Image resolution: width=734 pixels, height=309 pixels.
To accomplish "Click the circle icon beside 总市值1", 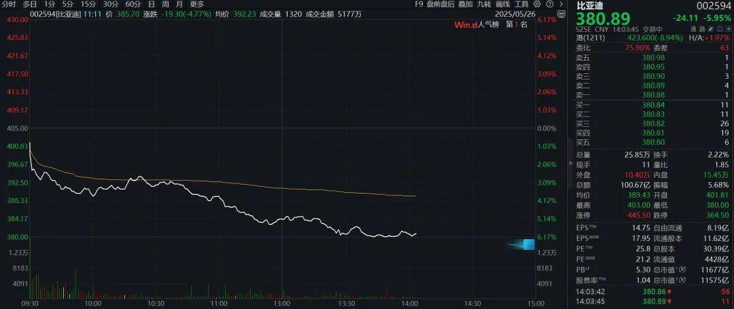I will tap(682, 269).
